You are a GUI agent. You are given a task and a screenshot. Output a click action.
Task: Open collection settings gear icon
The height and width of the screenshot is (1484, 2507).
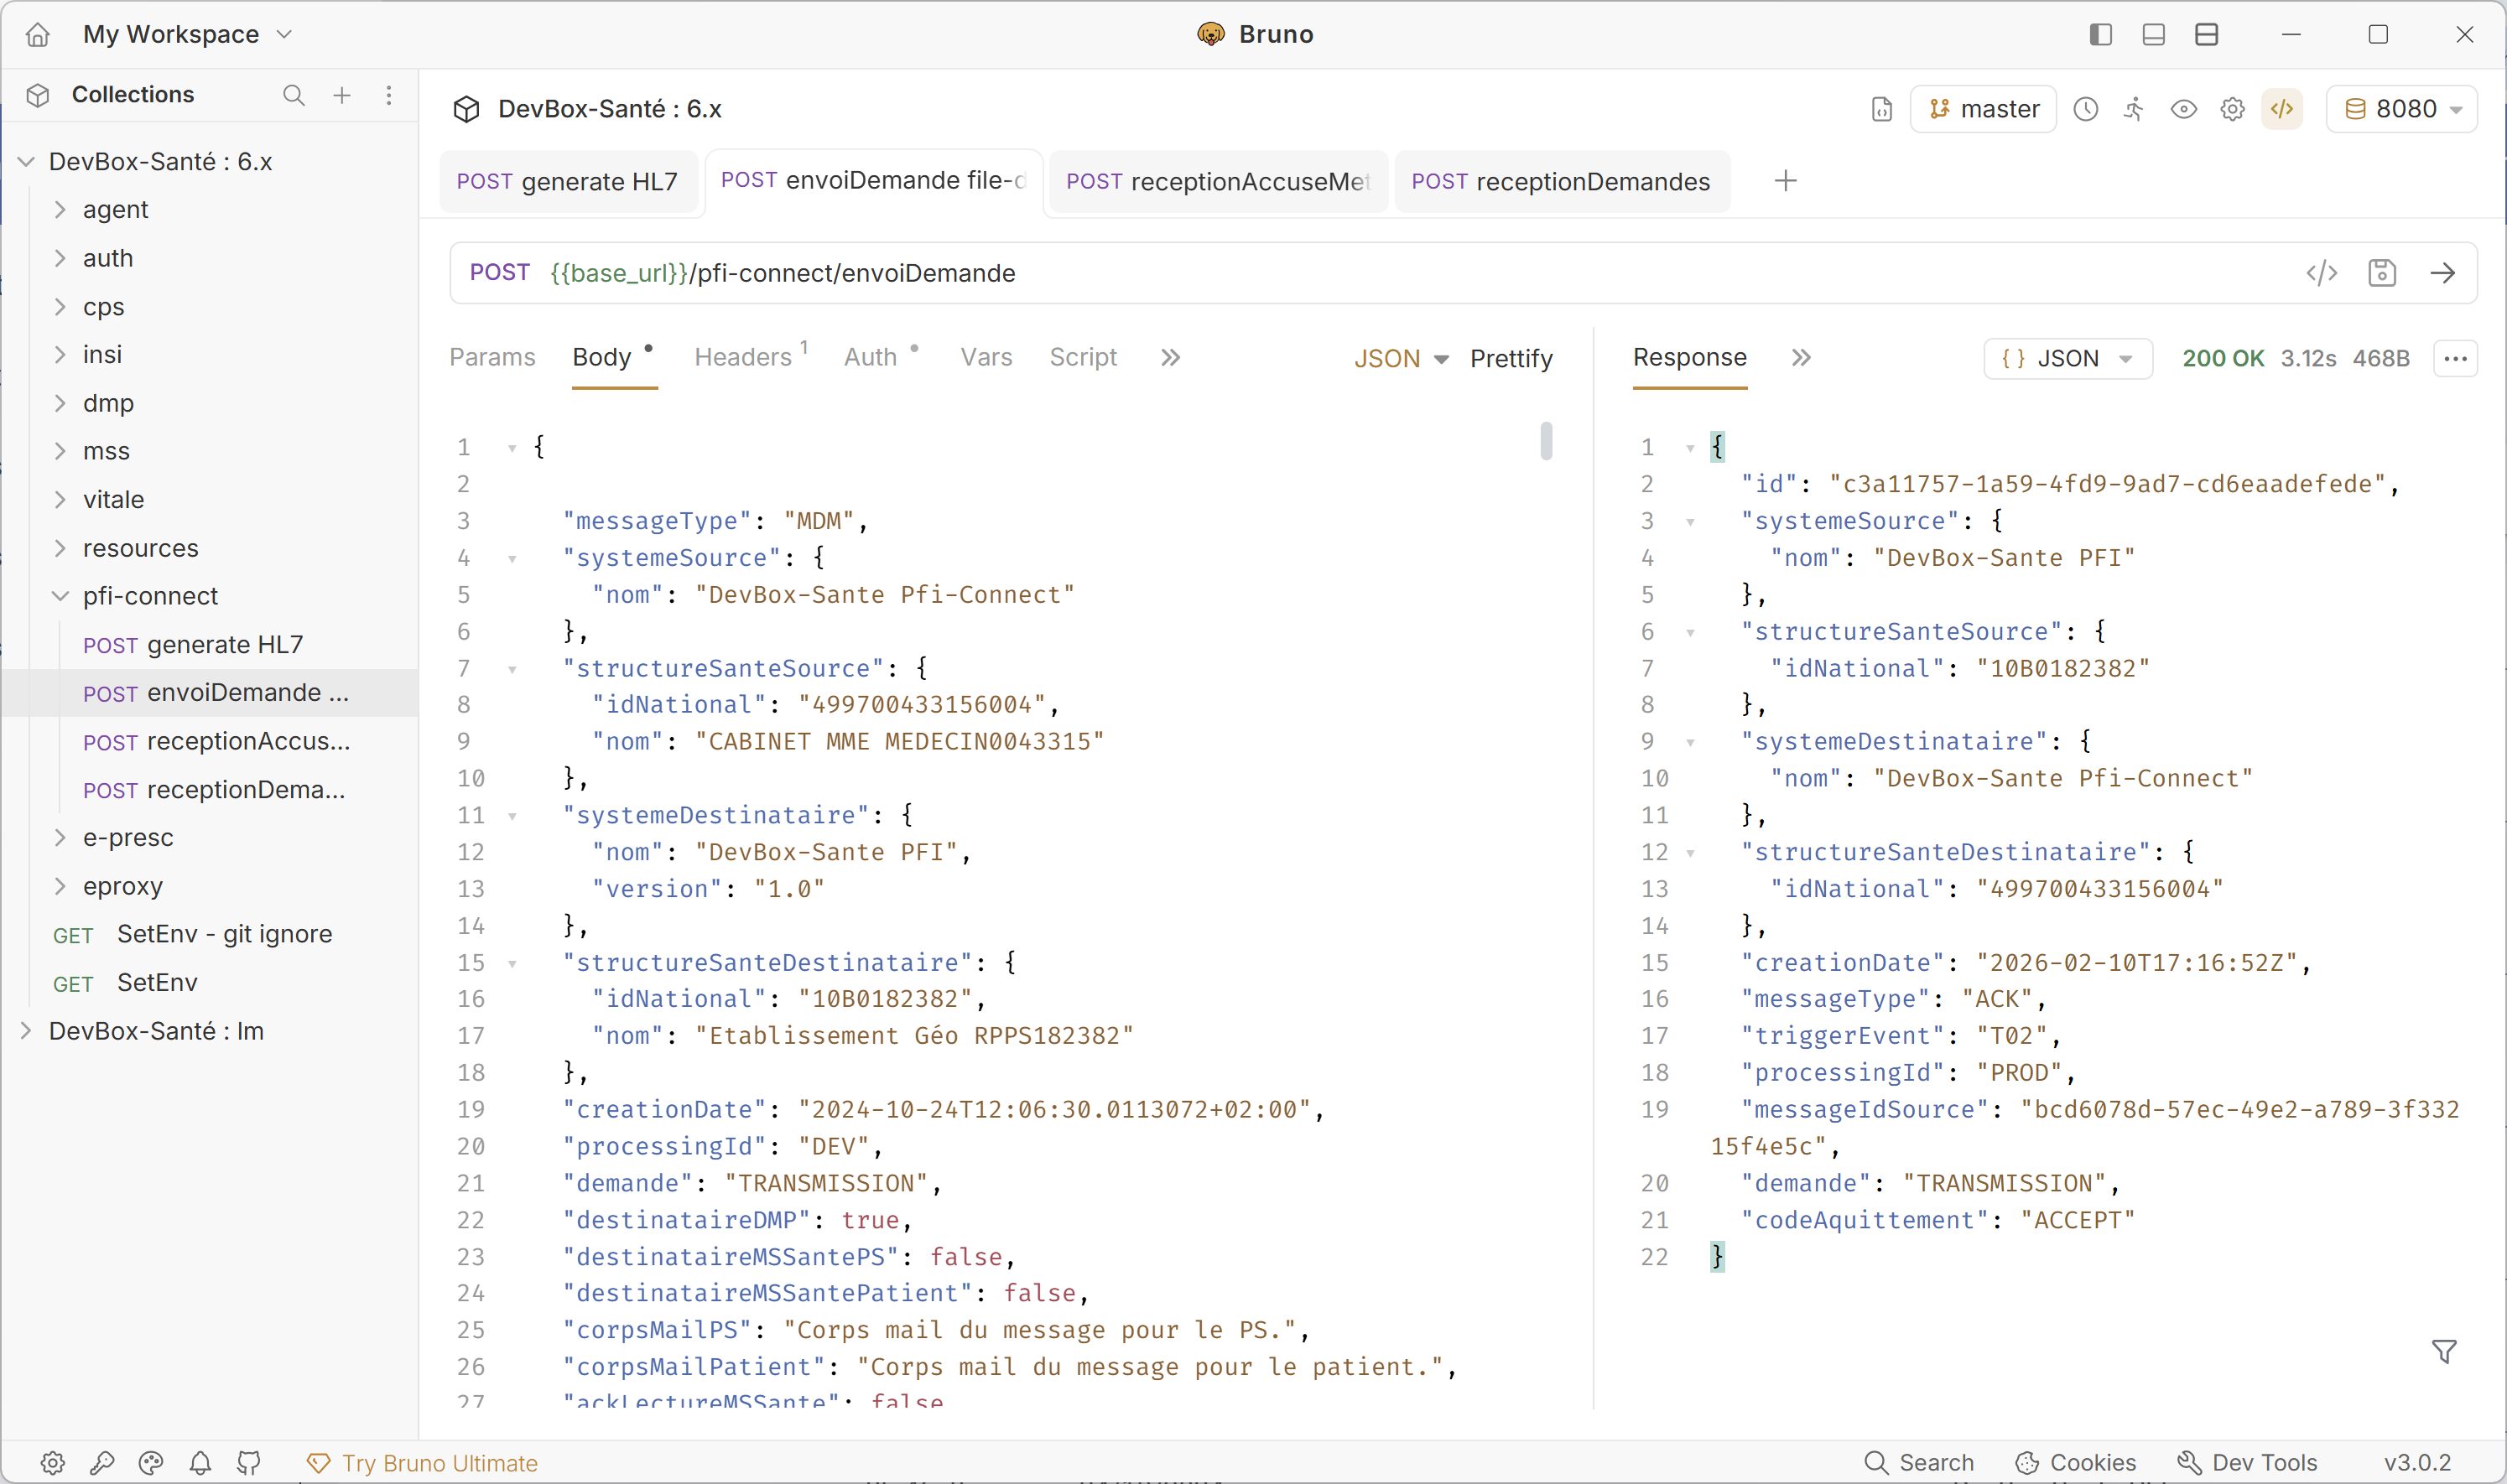2232,109
